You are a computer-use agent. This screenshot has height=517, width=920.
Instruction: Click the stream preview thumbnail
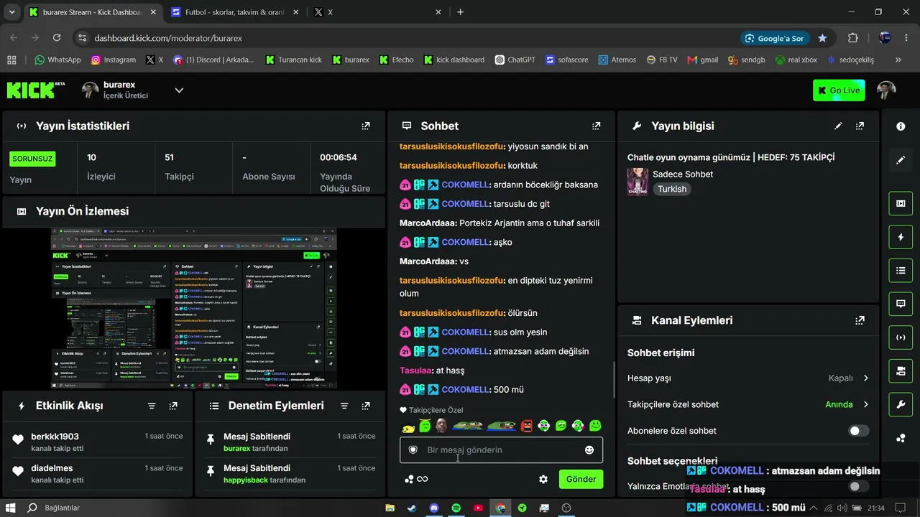(194, 309)
